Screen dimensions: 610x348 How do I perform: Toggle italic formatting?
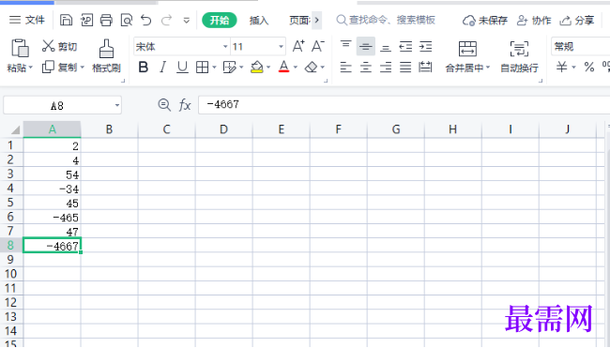coord(163,68)
